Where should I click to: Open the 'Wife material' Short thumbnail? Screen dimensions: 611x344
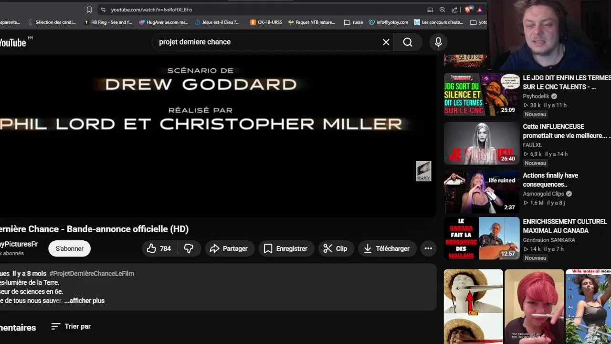pyautogui.click(x=588, y=307)
